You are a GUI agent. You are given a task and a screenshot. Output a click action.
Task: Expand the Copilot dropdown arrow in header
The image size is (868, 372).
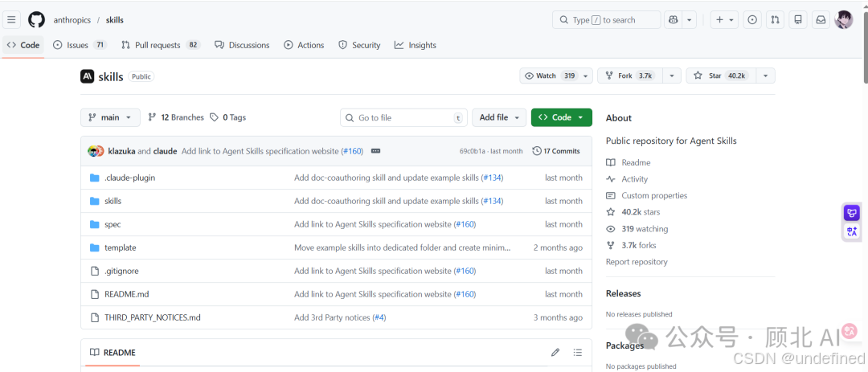tap(690, 20)
